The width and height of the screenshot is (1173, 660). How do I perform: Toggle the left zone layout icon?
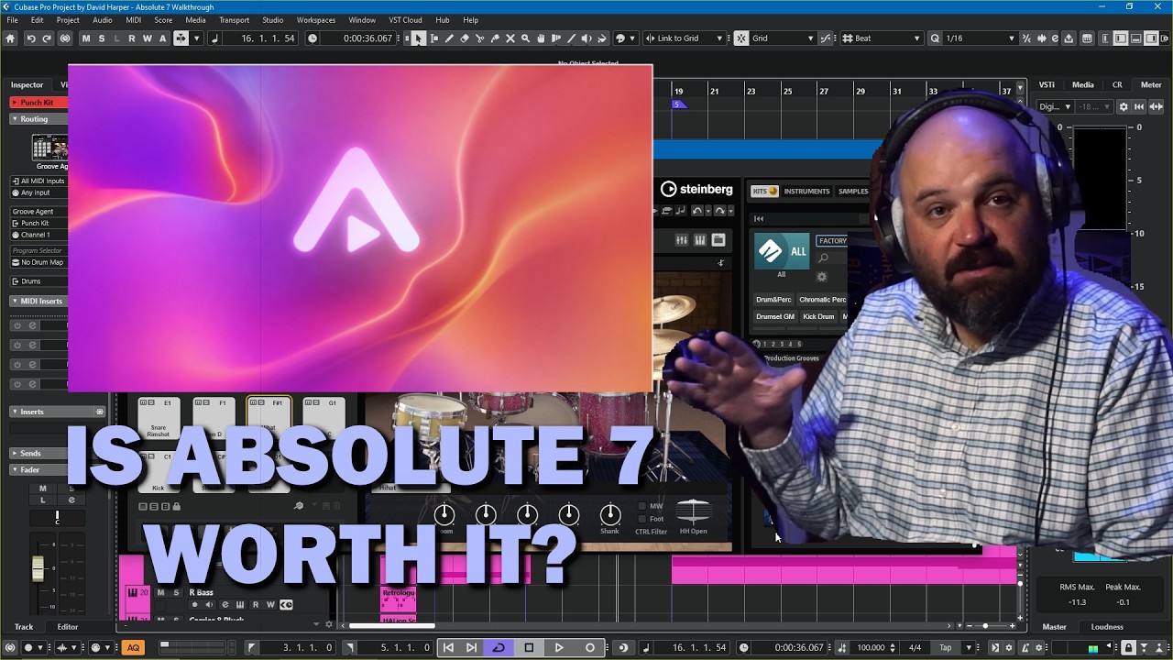tap(1121, 38)
